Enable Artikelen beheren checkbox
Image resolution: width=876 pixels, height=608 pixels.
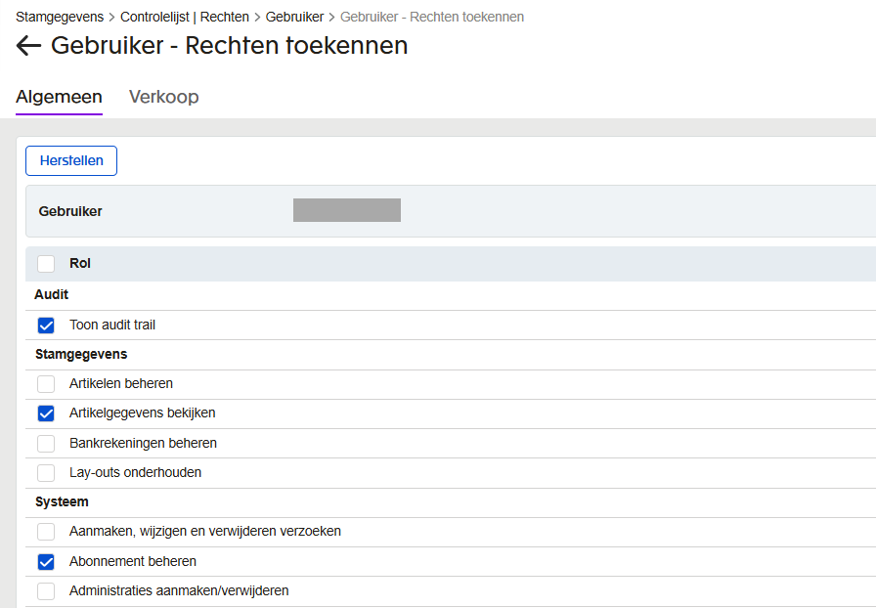(x=46, y=384)
